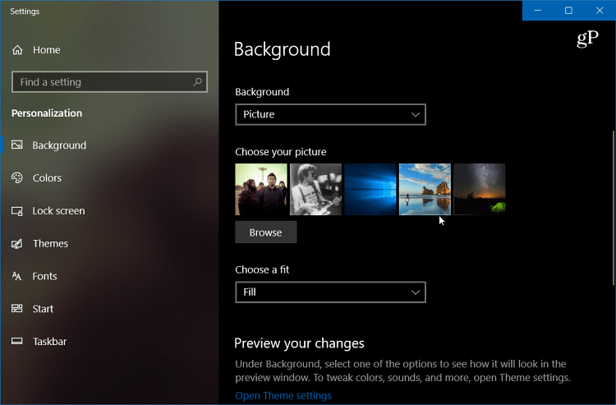
Task: Open the Choose a fit dropdown showing Fill
Action: click(x=330, y=292)
